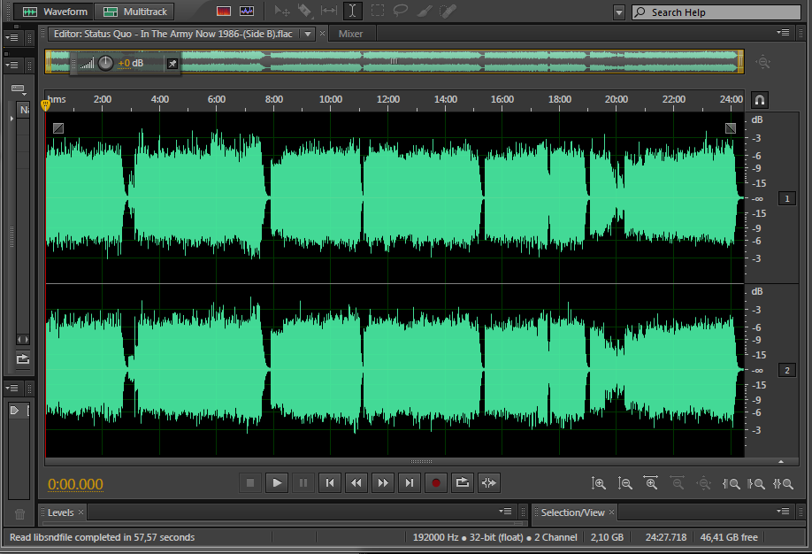Toggle channel 2 enable button
This screenshot has width=812, height=554.
pos(787,370)
